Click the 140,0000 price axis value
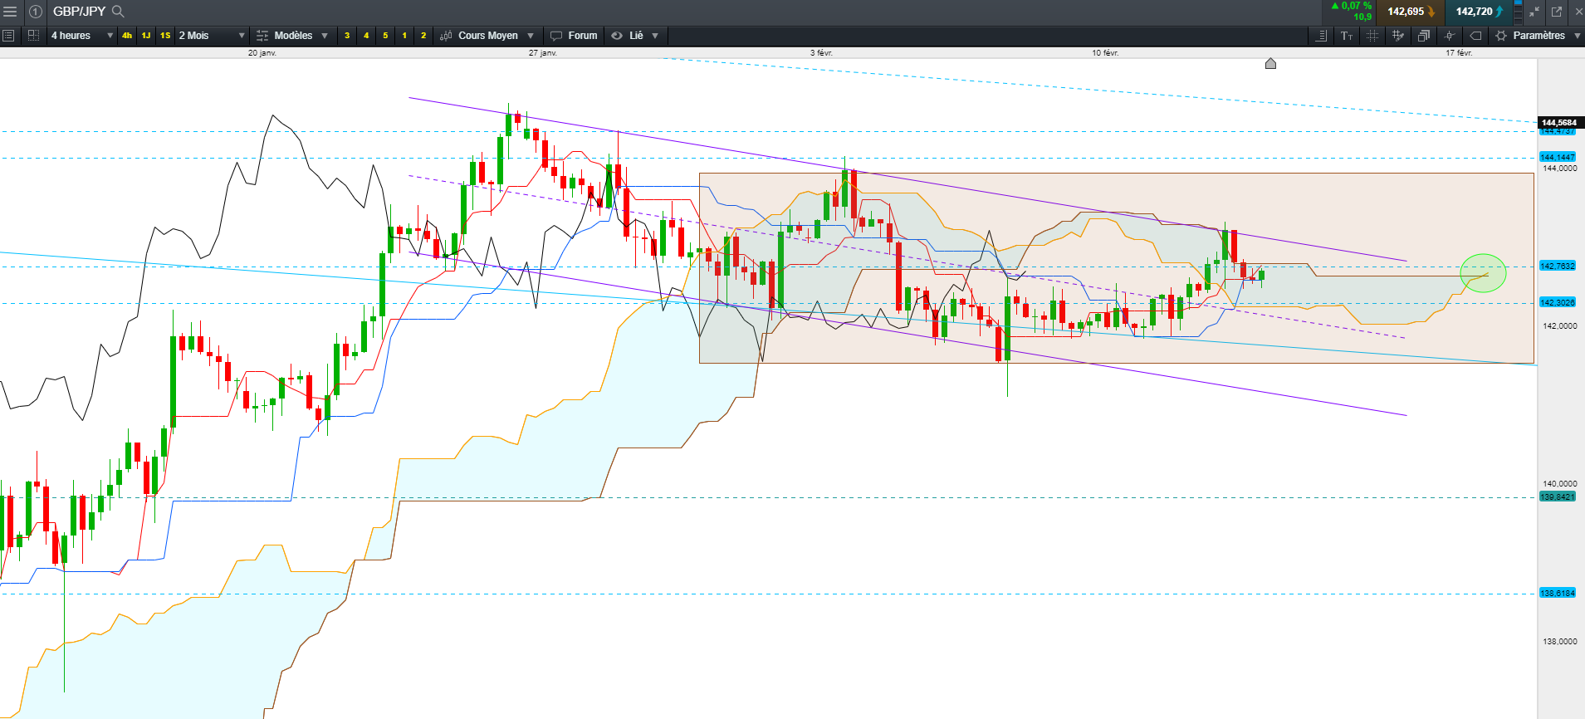This screenshot has height=719, width=1585. coord(1560,483)
